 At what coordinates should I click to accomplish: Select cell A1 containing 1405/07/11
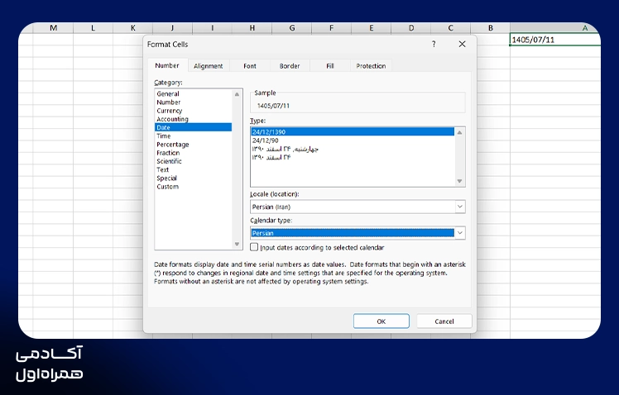555,40
